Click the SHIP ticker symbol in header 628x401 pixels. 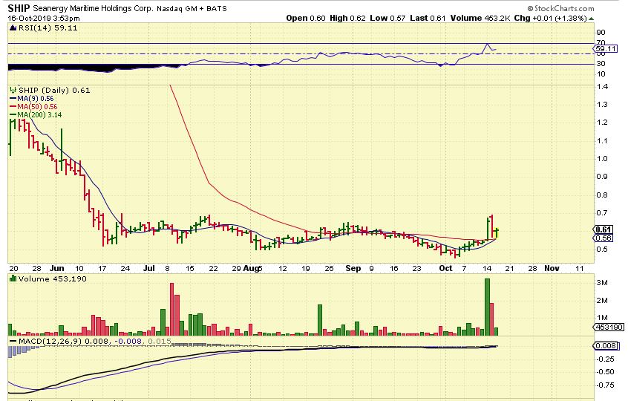pyautogui.click(x=19, y=8)
